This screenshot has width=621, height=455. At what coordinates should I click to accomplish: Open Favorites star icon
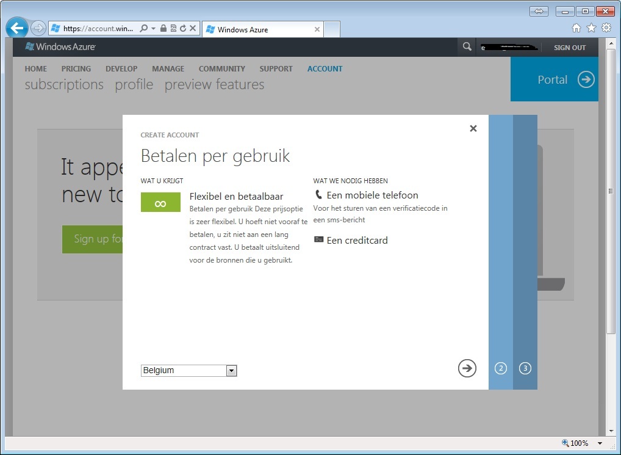pos(591,28)
